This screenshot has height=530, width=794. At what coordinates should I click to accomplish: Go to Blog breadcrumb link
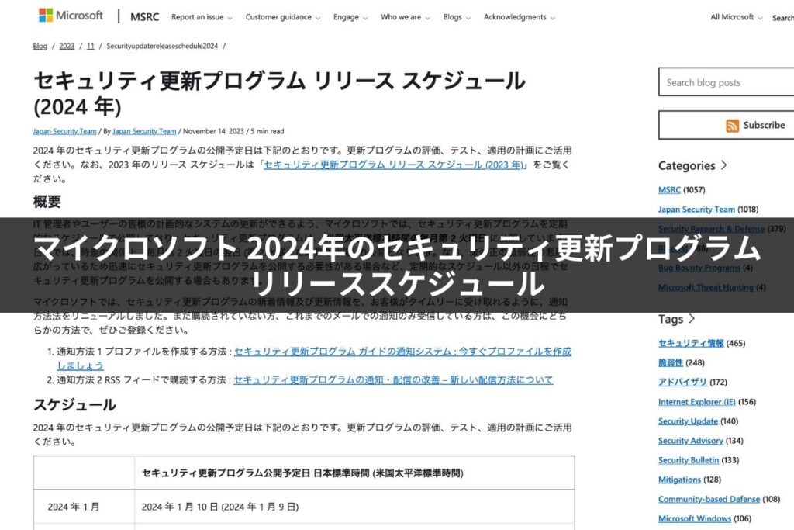[40, 46]
